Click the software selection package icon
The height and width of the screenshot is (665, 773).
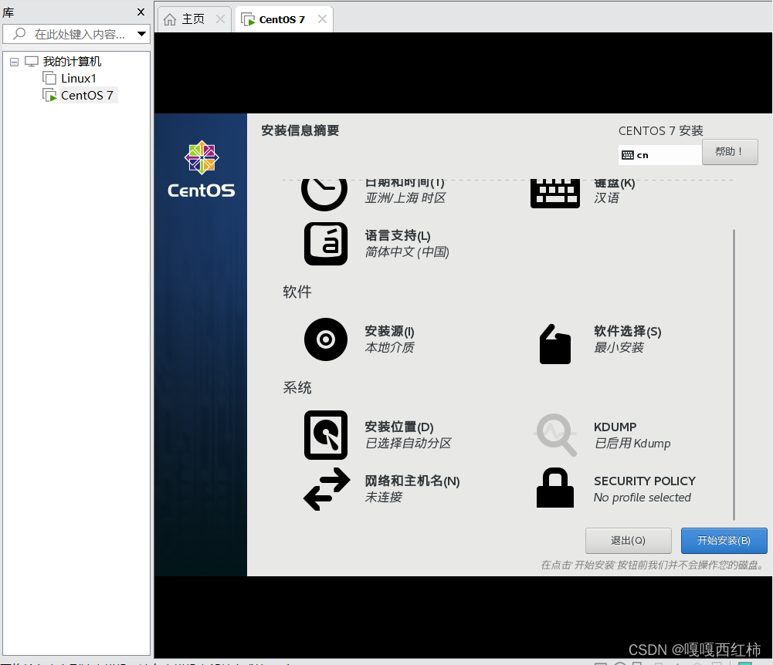(555, 344)
